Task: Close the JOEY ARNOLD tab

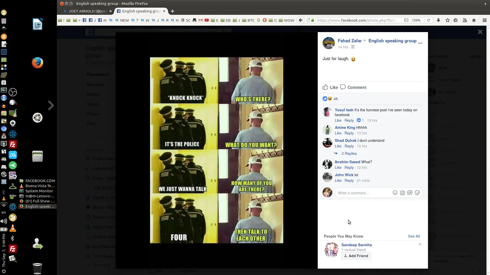Action: coord(111,11)
